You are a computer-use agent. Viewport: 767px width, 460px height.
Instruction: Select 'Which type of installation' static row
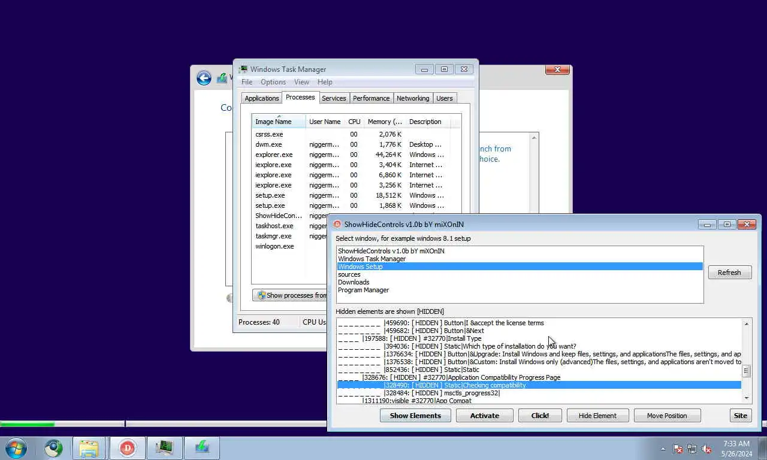[539, 346]
